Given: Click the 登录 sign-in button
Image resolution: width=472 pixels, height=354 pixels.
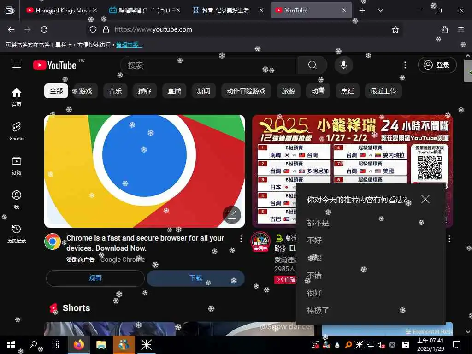Looking at the screenshot, I should (x=437, y=65).
